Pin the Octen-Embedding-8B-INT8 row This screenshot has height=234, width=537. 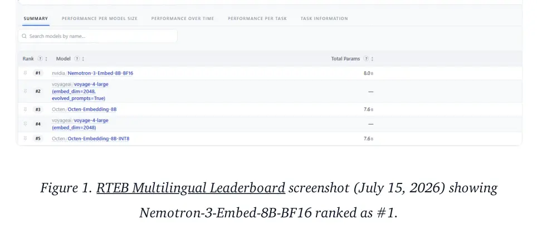25,138
